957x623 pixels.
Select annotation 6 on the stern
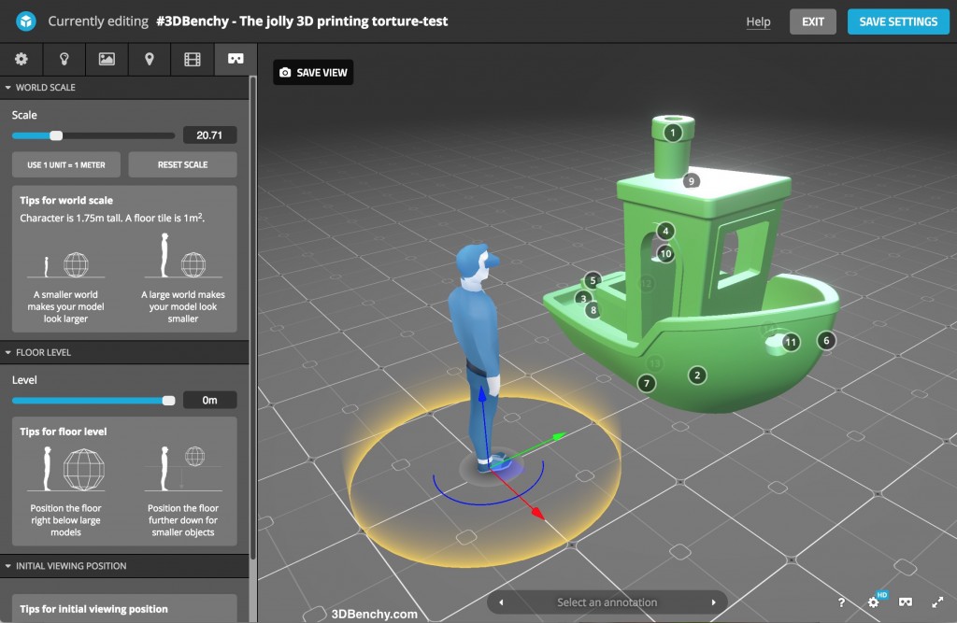point(826,340)
